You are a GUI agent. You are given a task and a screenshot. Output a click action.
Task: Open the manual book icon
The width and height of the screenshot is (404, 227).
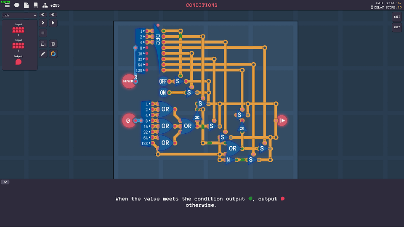coord(35,5)
